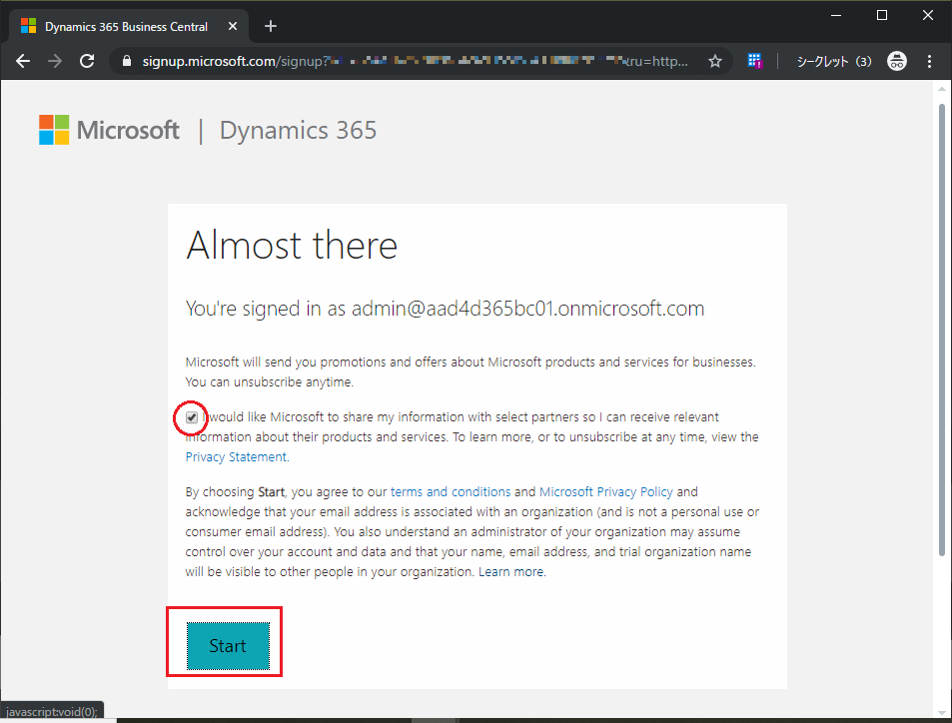
Task: Open a new tab with the plus button
Action: (x=271, y=26)
